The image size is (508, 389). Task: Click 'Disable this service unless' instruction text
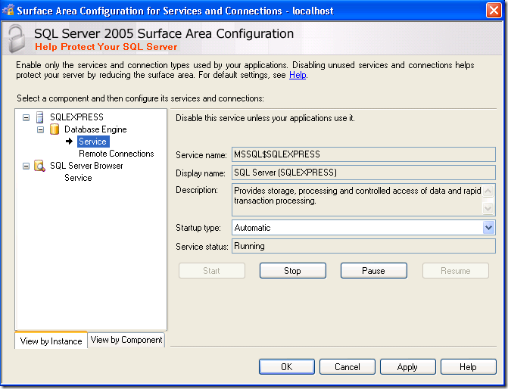click(x=265, y=118)
